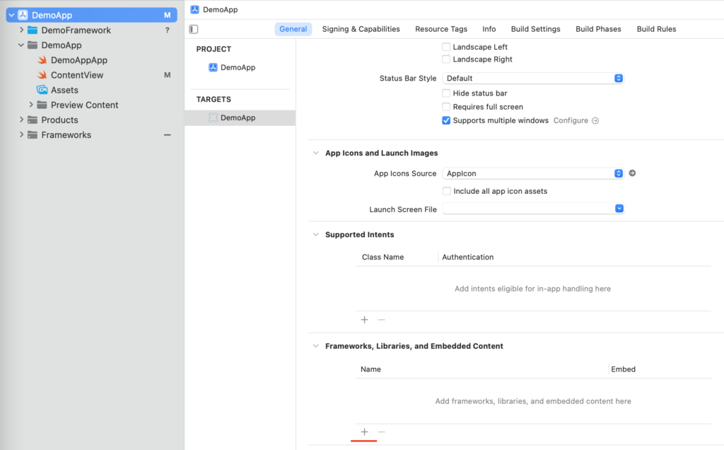
Task: Click the Embed column header
Action: [x=624, y=369]
